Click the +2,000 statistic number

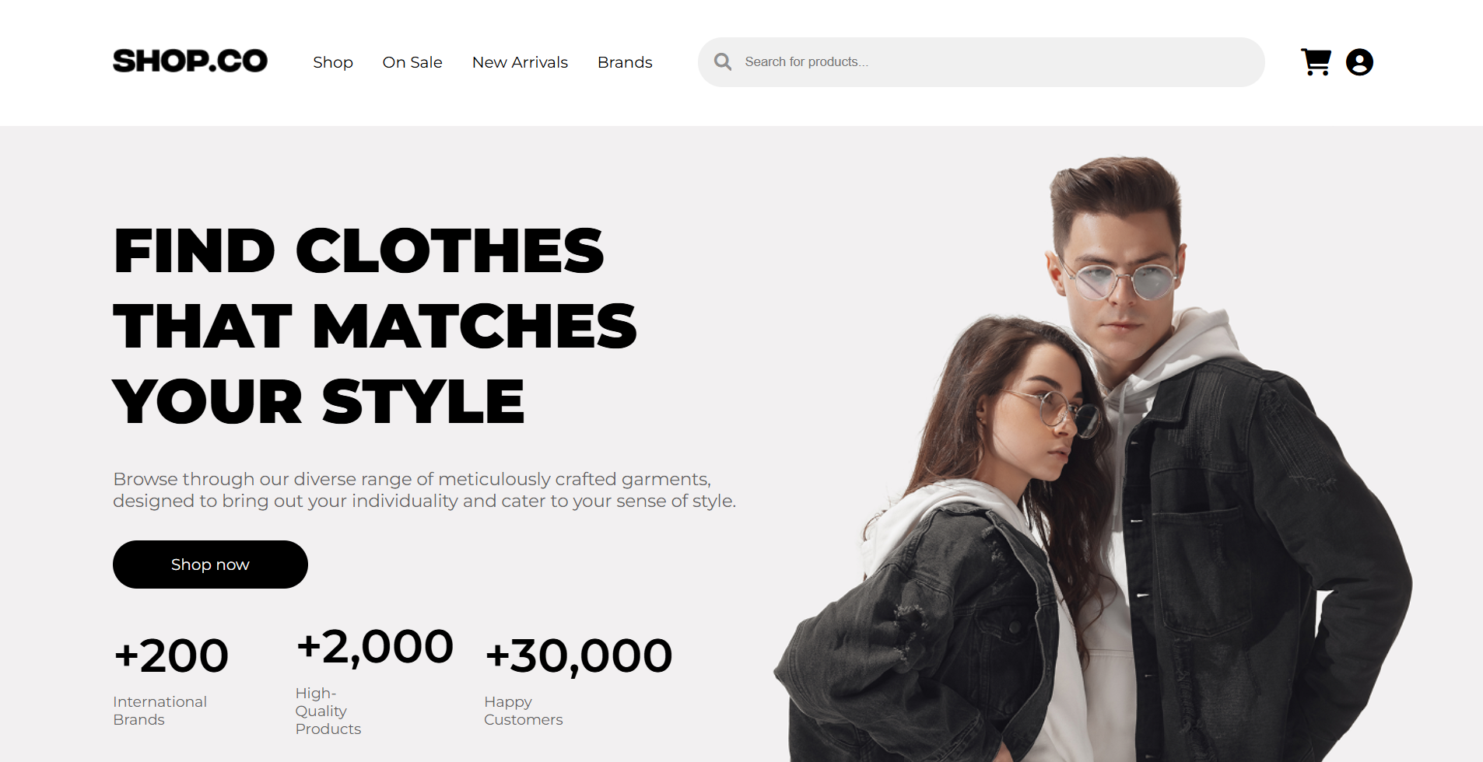point(374,647)
